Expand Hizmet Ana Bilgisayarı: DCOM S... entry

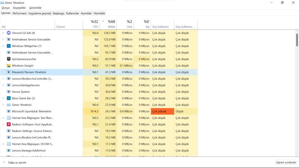click(x=3, y=144)
